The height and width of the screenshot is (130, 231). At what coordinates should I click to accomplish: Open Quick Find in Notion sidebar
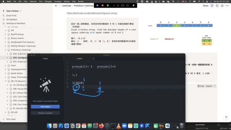(11, 16)
